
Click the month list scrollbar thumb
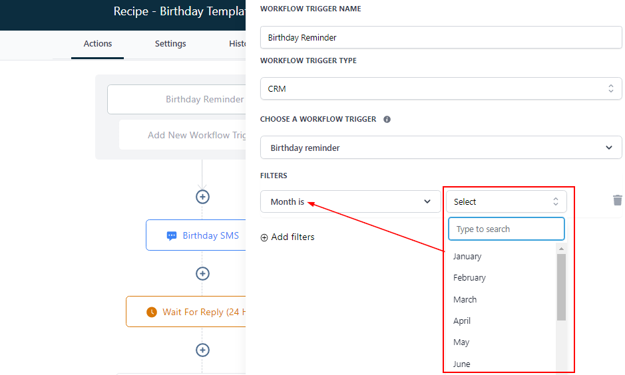tap(561, 286)
